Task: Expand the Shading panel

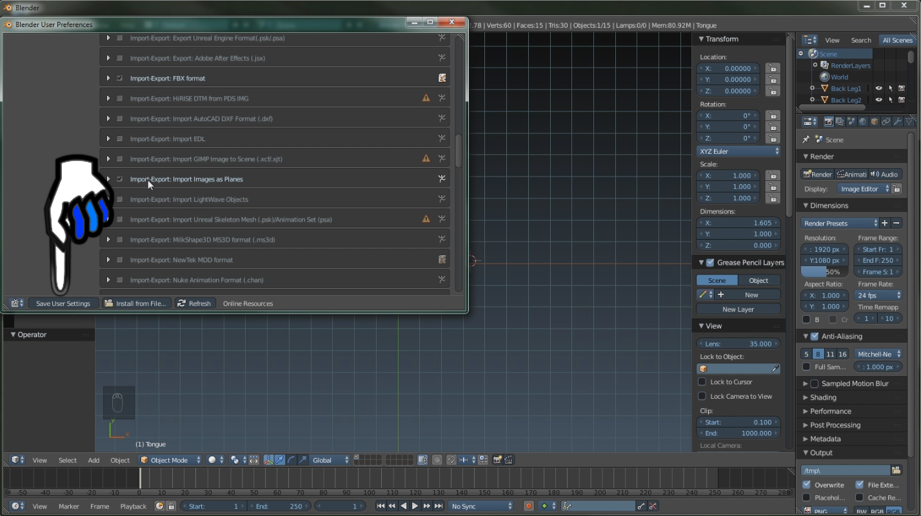Action: click(823, 397)
